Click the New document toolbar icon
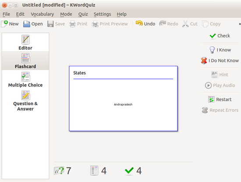241x182 pixels. coord(4,24)
